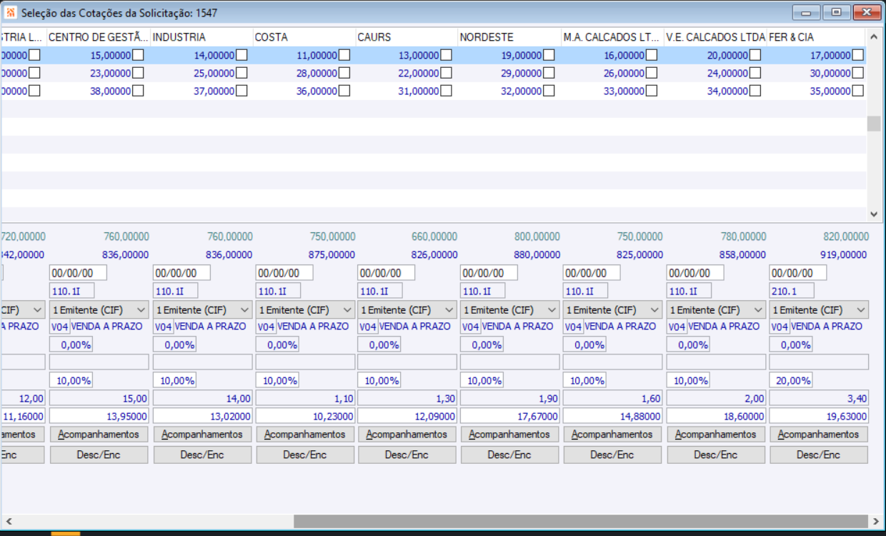The height and width of the screenshot is (536, 886).
Task: Open Acompanhamentos under the COSTA column
Action: (x=305, y=434)
